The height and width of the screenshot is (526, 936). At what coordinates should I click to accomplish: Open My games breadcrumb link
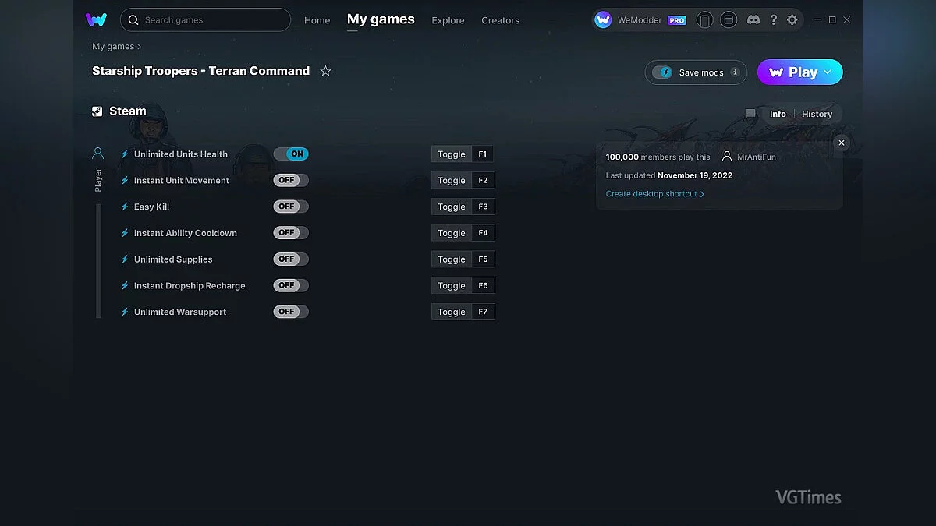point(113,47)
